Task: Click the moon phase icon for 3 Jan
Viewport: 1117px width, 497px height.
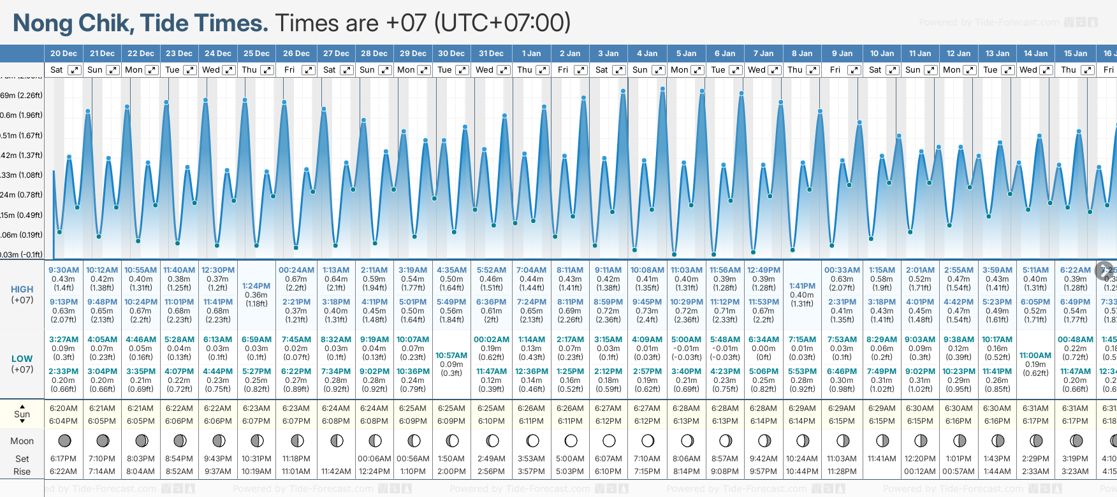Action: (609, 440)
